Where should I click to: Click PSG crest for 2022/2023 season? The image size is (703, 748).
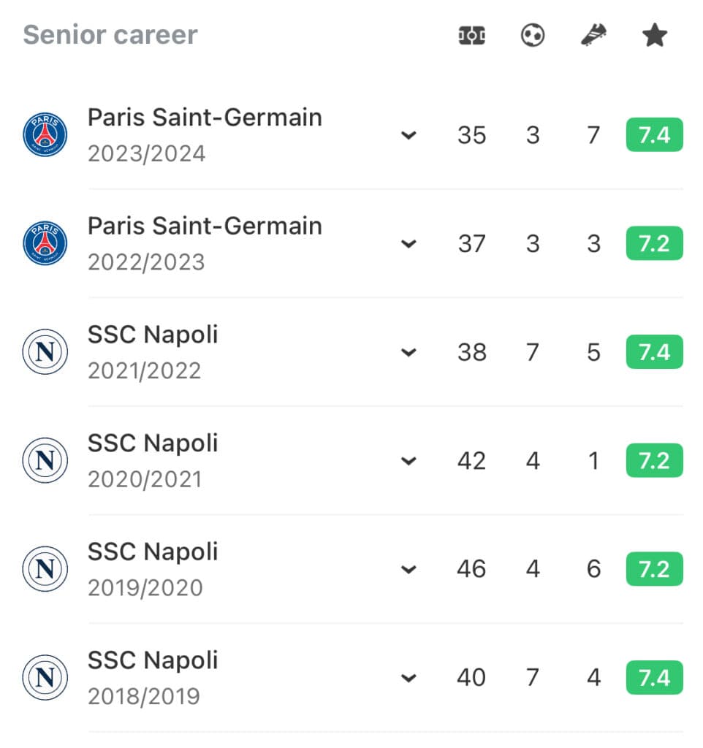coord(45,243)
